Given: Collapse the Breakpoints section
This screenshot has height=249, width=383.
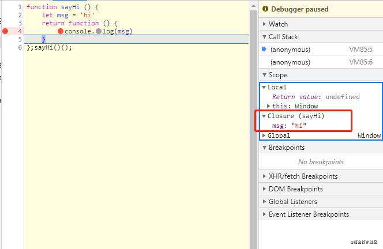Looking at the screenshot, I should coord(321,148).
